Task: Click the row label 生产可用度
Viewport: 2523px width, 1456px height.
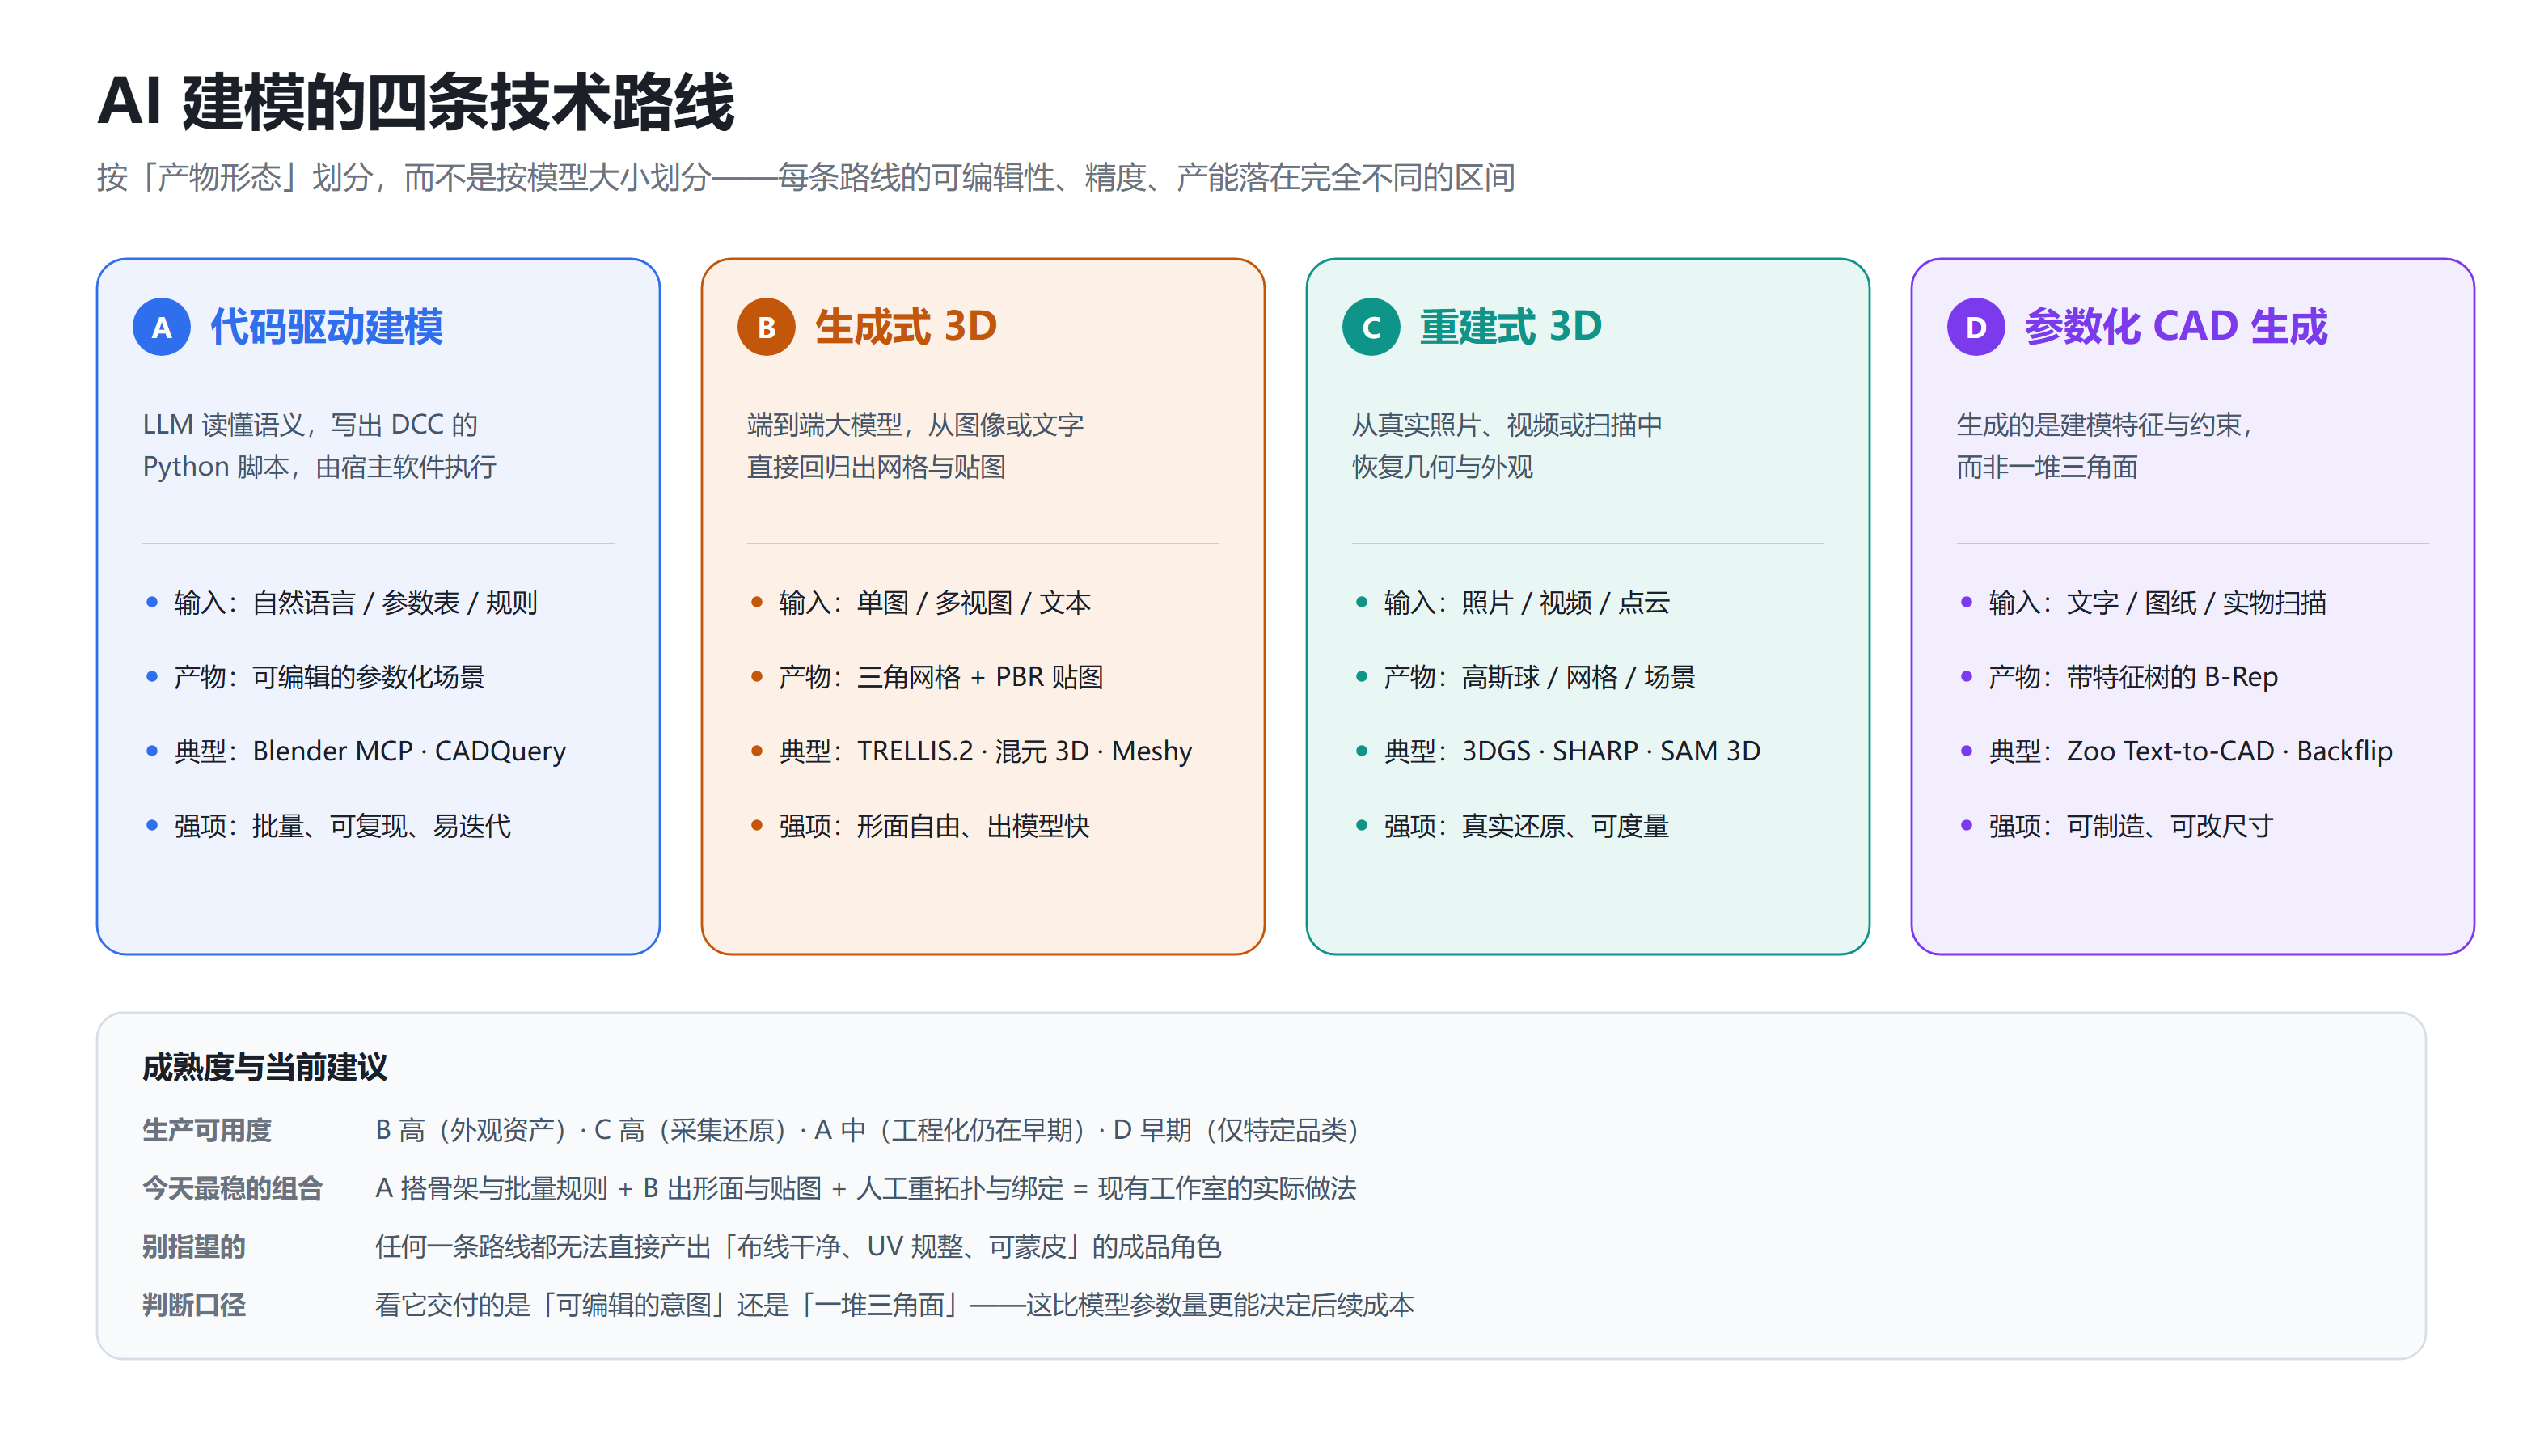Action: pyautogui.click(x=206, y=1130)
